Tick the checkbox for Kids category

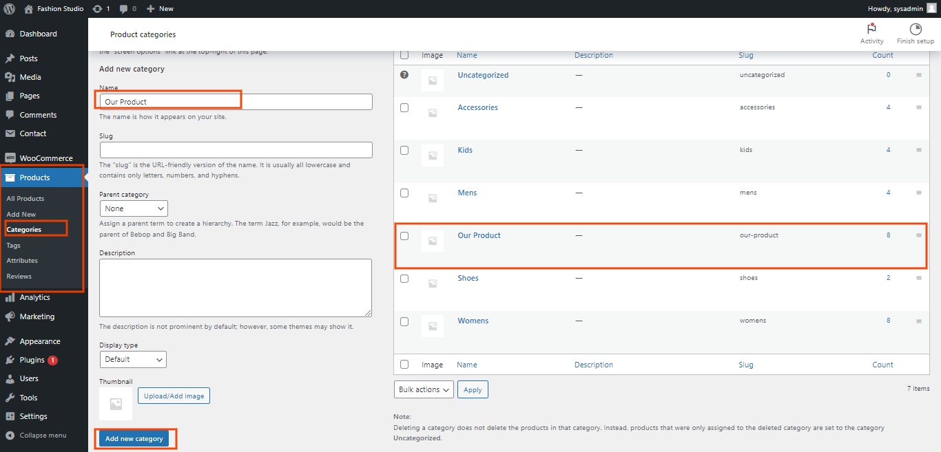click(404, 150)
